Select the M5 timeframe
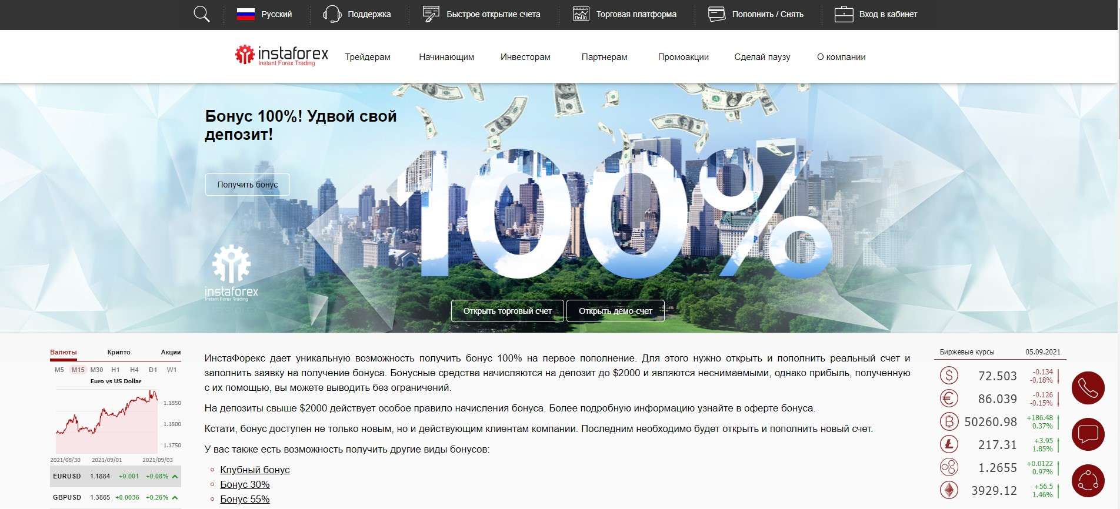 [59, 370]
